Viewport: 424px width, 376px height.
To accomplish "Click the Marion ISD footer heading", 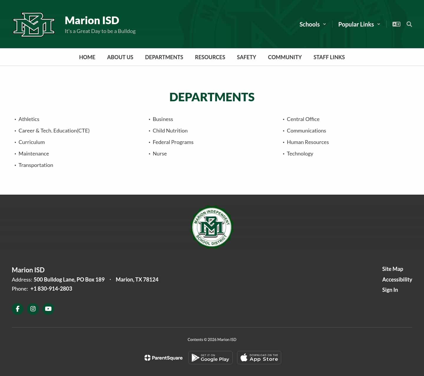I will point(28,270).
